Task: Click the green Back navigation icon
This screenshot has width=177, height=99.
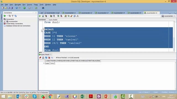Action: tap(24, 8)
